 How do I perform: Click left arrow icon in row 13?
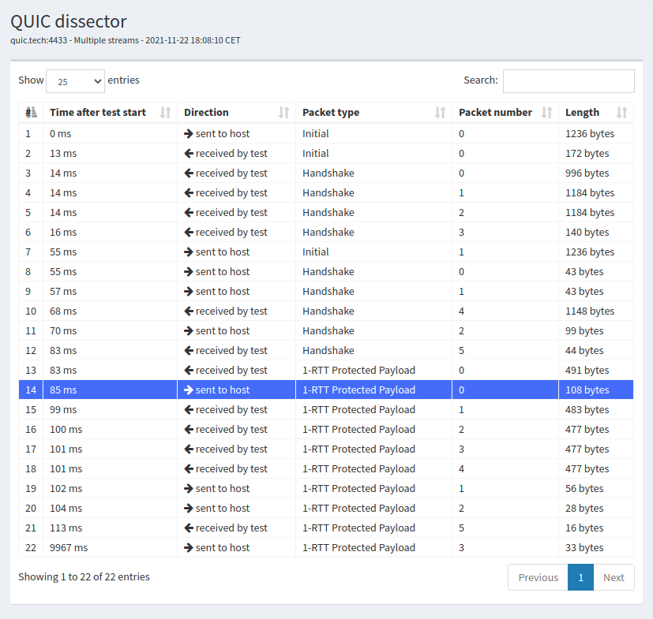coord(189,371)
